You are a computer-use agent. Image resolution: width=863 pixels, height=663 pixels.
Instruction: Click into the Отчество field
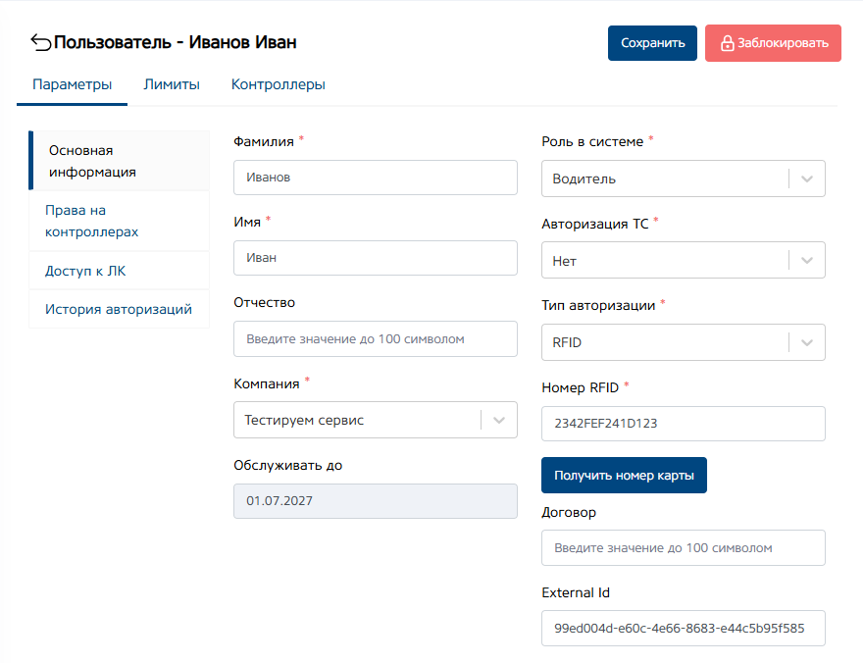coord(375,339)
